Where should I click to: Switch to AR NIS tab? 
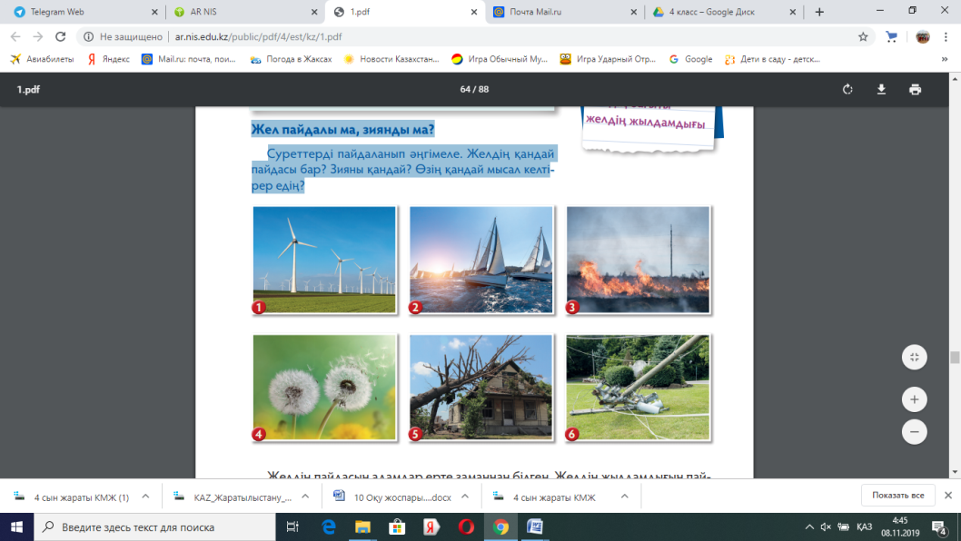coord(245,12)
